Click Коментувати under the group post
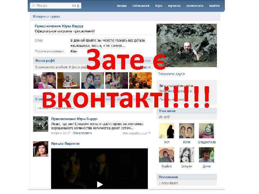This screenshot has height=194, width=259. (x=82, y=133)
